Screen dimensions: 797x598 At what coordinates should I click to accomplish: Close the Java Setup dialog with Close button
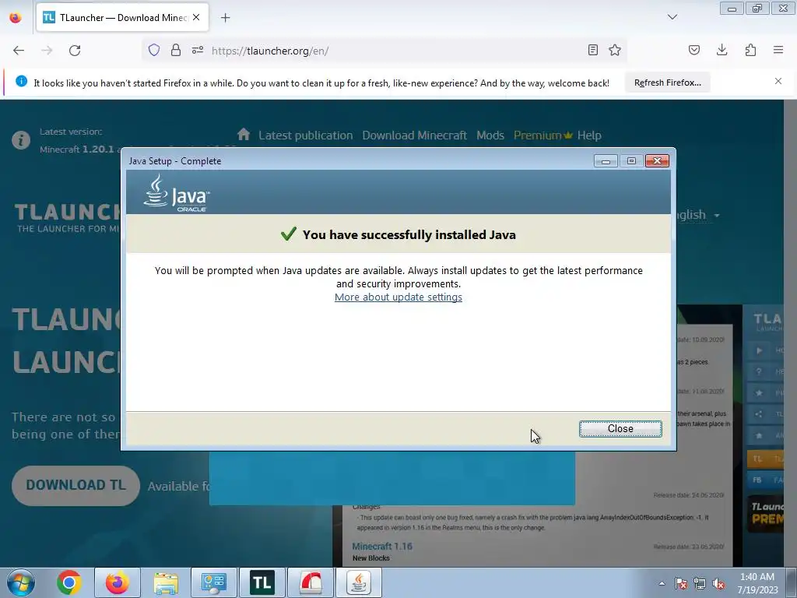(620, 429)
